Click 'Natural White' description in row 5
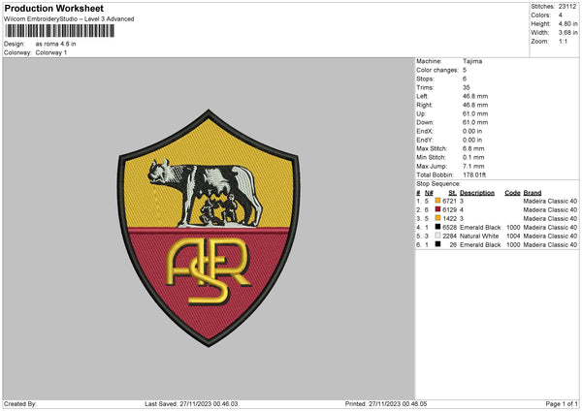Screen dimensions: 582x411 479,236
